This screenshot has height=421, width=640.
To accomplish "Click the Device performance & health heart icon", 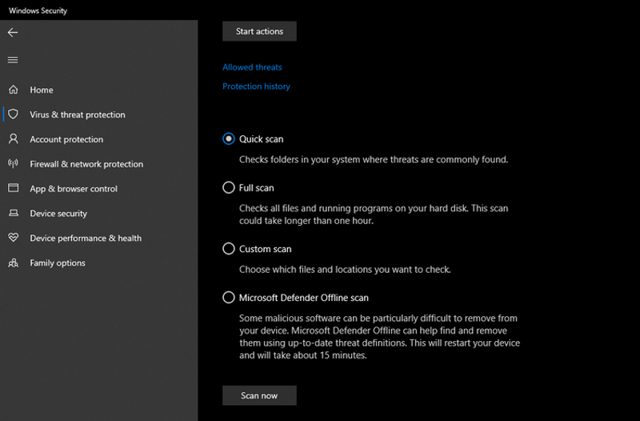I will pyautogui.click(x=13, y=239).
